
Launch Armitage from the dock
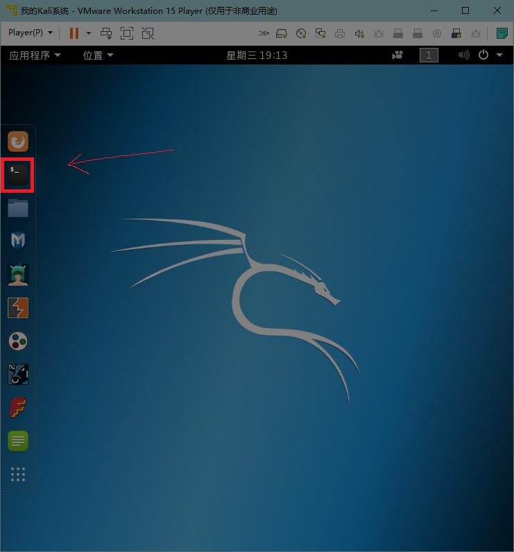(18, 275)
